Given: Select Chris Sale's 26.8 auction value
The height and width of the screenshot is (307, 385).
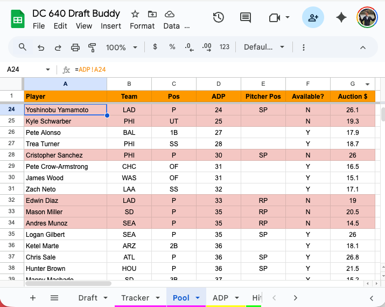Looking at the screenshot, I should [x=353, y=257].
